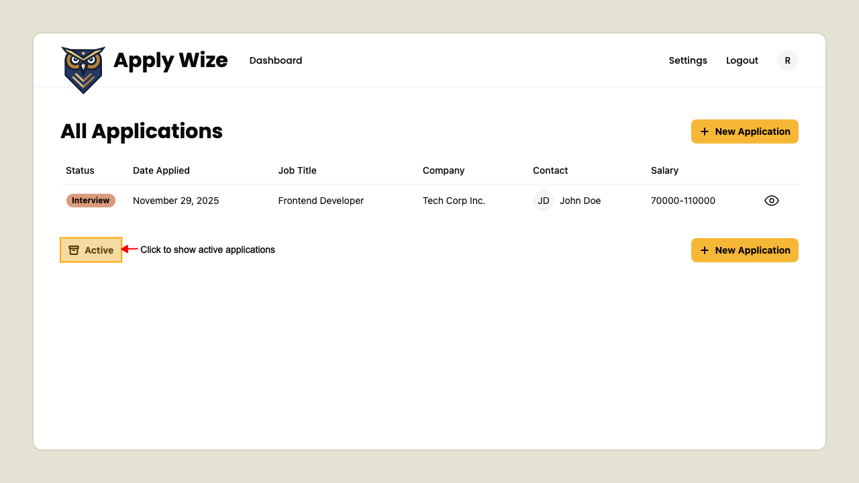
Task: Toggle the Active applications filter
Action: point(91,250)
